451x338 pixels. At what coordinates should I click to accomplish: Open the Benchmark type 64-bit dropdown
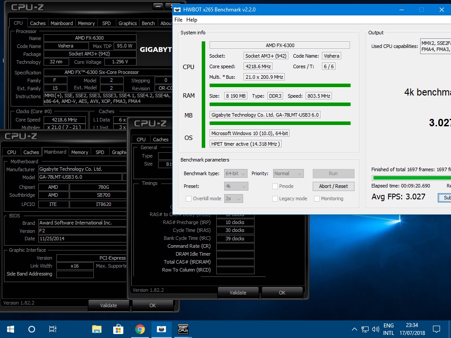click(236, 173)
